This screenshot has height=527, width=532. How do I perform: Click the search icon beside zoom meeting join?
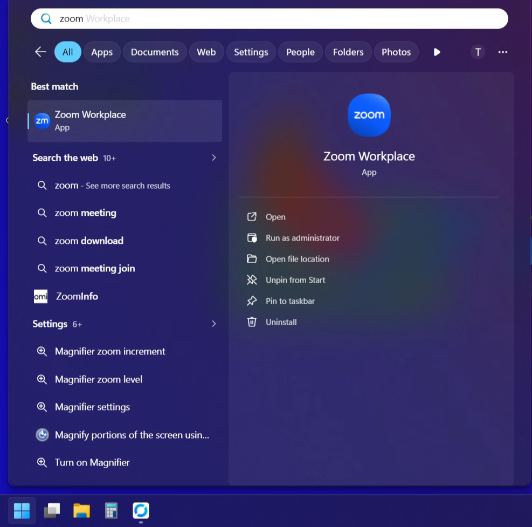(x=42, y=268)
